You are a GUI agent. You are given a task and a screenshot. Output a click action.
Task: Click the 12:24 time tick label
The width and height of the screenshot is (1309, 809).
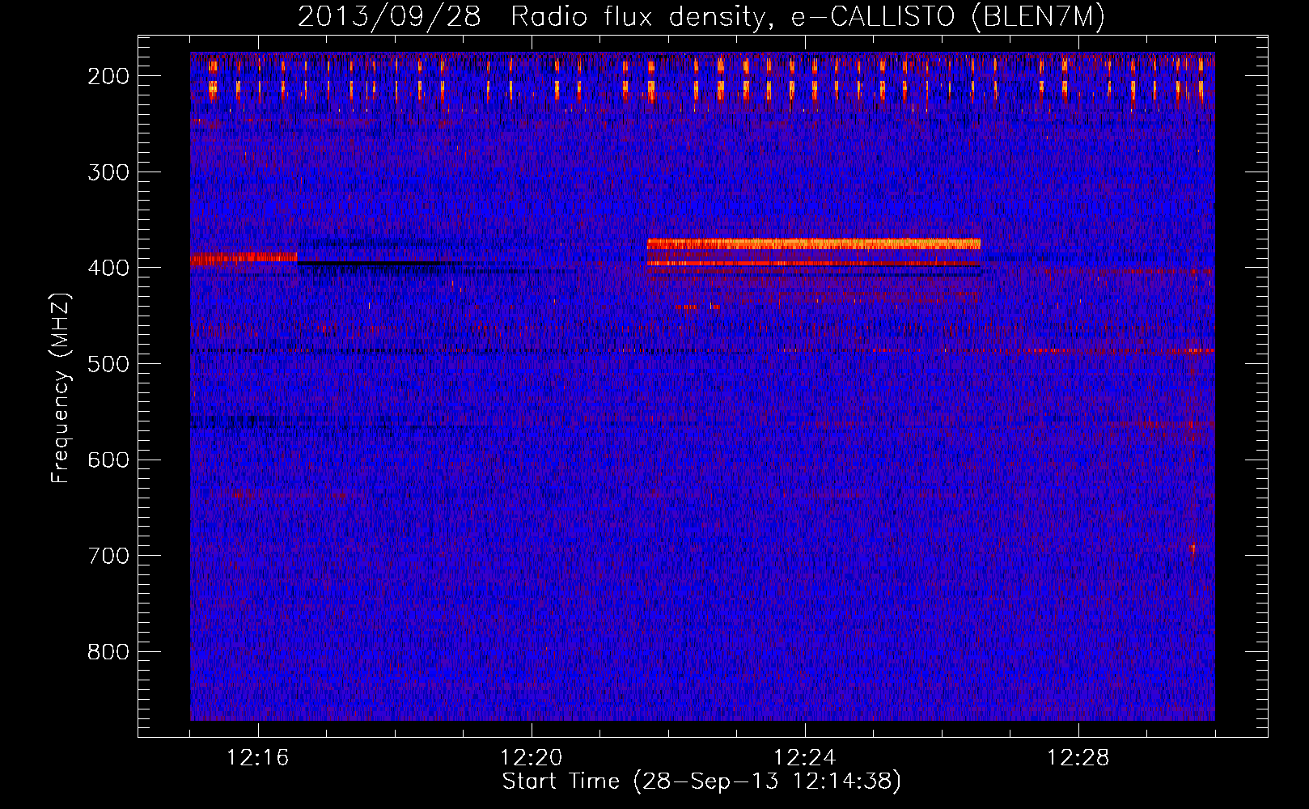pos(805,758)
